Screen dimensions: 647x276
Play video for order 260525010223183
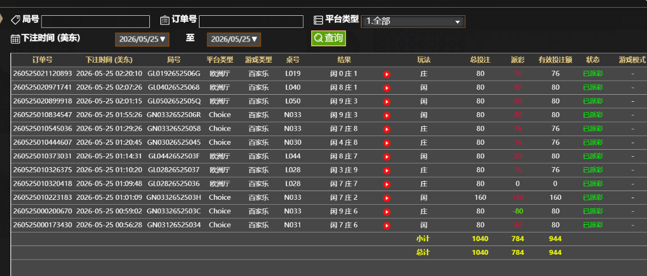pos(386,198)
